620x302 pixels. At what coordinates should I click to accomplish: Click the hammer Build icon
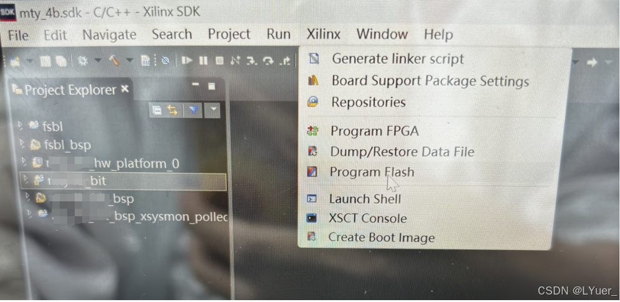115,61
